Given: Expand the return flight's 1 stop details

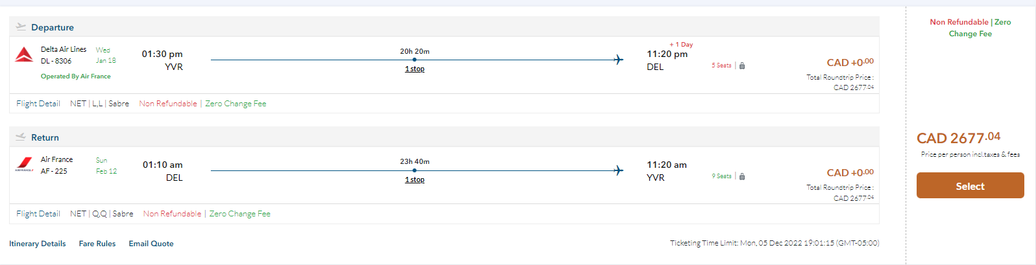Looking at the screenshot, I should click(x=415, y=179).
